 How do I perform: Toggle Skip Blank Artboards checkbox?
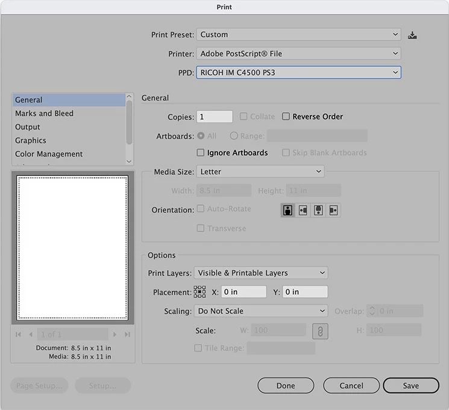point(286,153)
